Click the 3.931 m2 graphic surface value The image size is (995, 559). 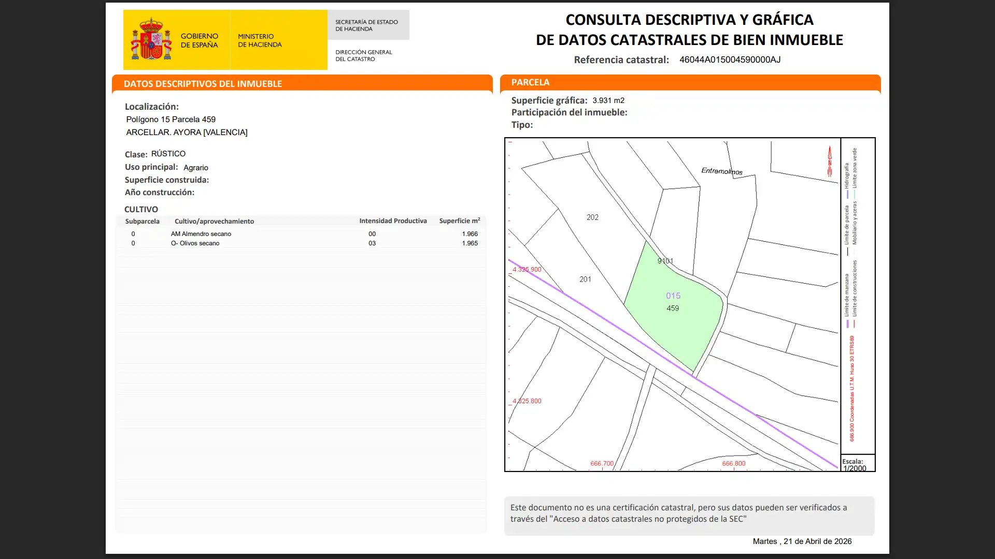pyautogui.click(x=608, y=100)
